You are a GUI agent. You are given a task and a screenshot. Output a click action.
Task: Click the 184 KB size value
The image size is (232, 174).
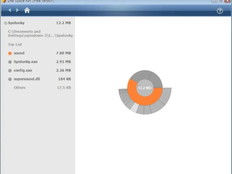click(64, 79)
